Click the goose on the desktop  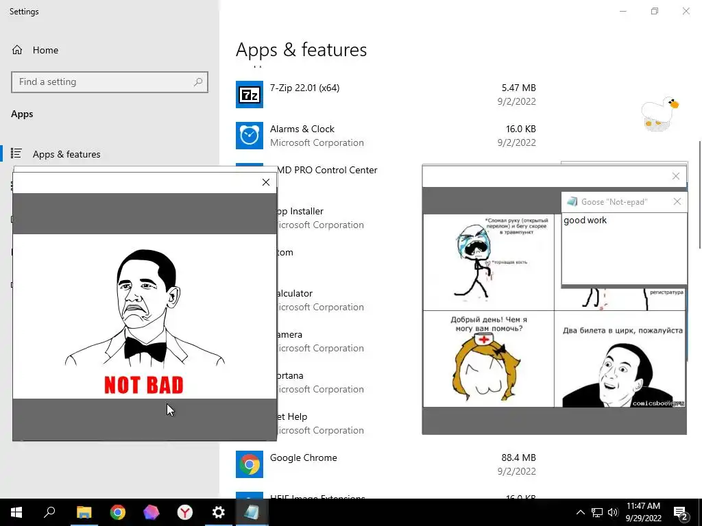click(x=659, y=114)
